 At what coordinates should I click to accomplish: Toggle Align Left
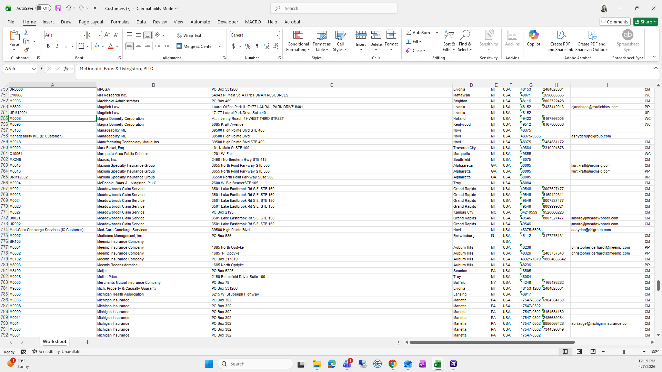click(130, 46)
